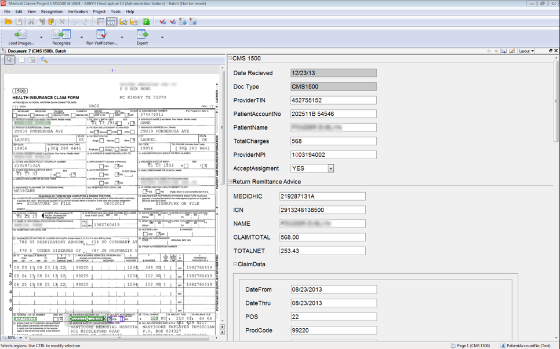The height and width of the screenshot is (349, 560).
Task: Click the Copy toolbar icon
Action: coord(41,22)
